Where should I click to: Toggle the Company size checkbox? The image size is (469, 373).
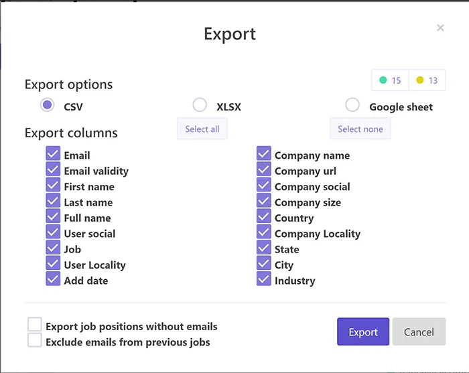pyautogui.click(x=264, y=202)
